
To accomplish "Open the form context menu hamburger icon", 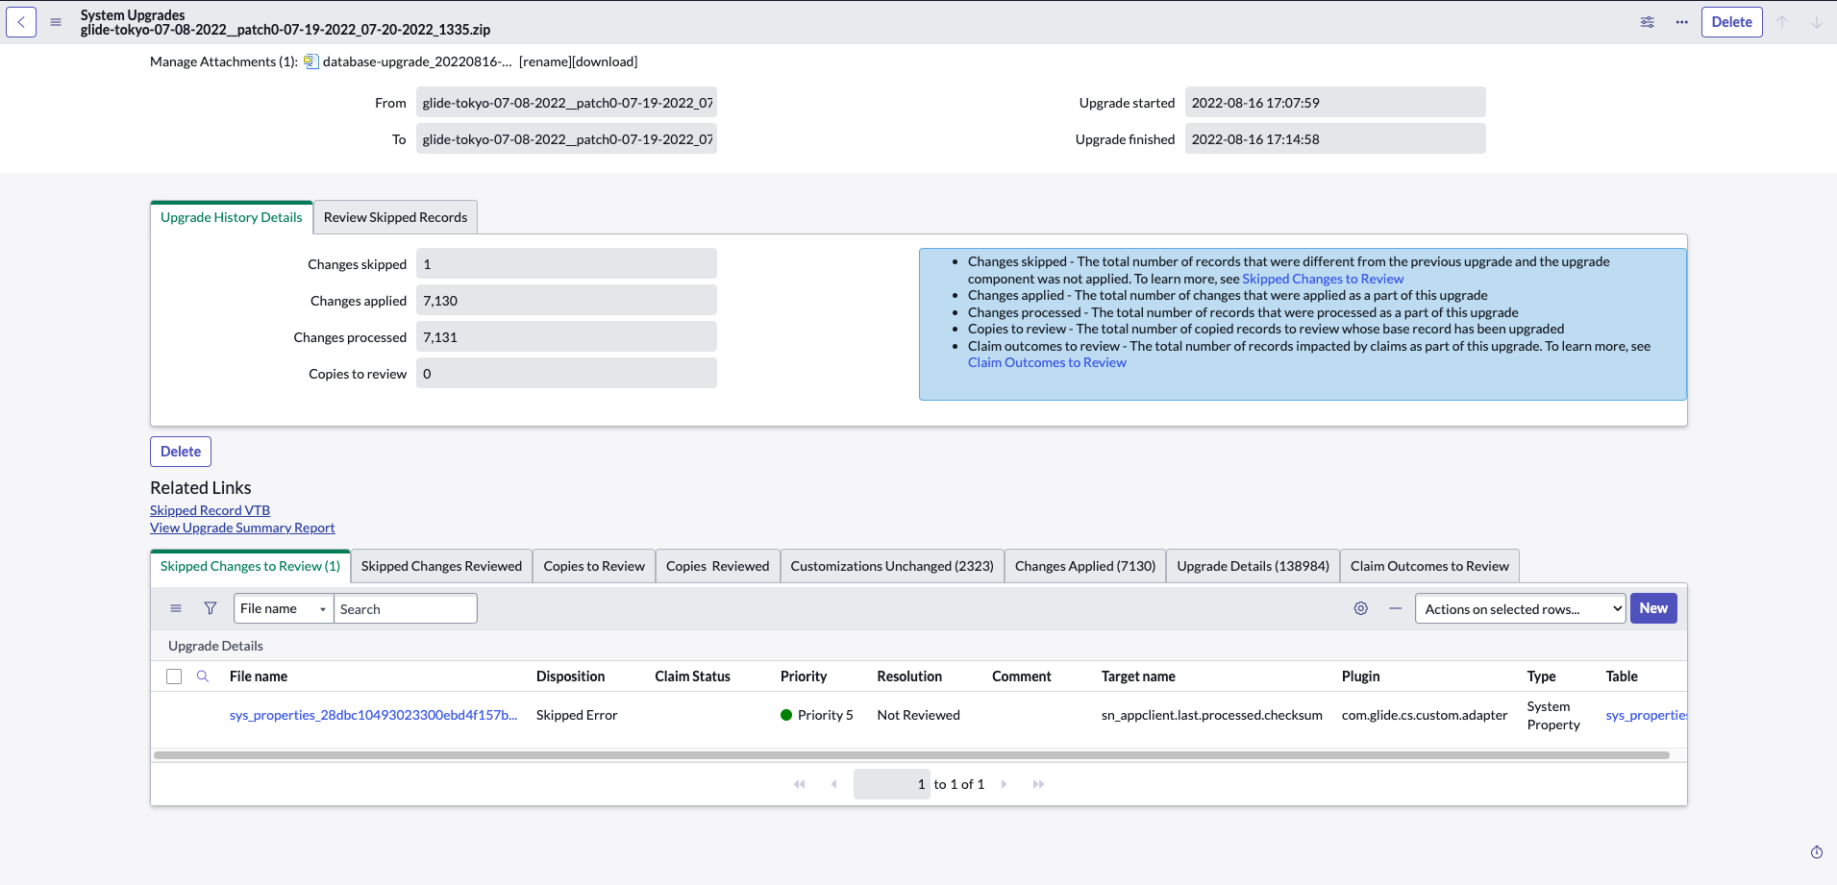I will [x=56, y=22].
